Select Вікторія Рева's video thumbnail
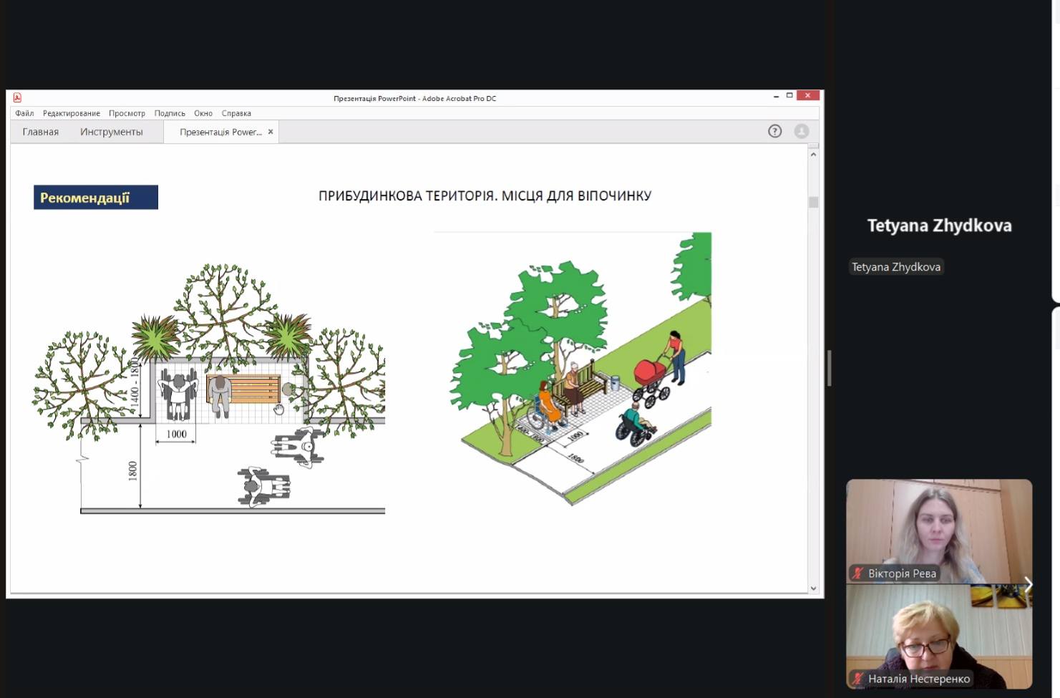 (x=938, y=530)
